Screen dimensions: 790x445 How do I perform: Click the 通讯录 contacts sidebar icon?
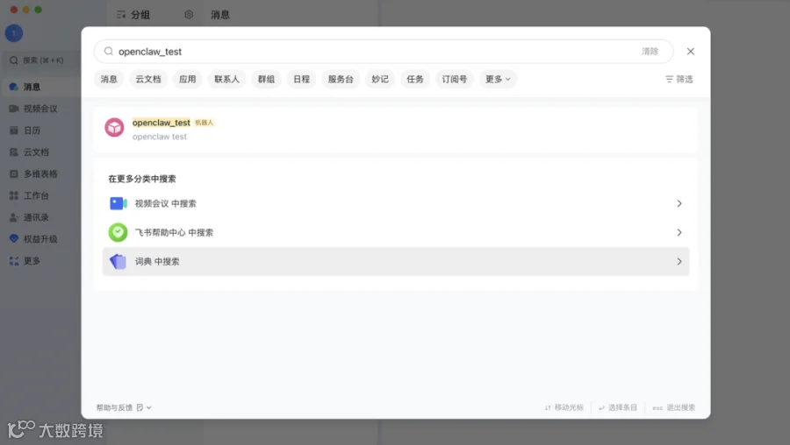click(x=13, y=217)
